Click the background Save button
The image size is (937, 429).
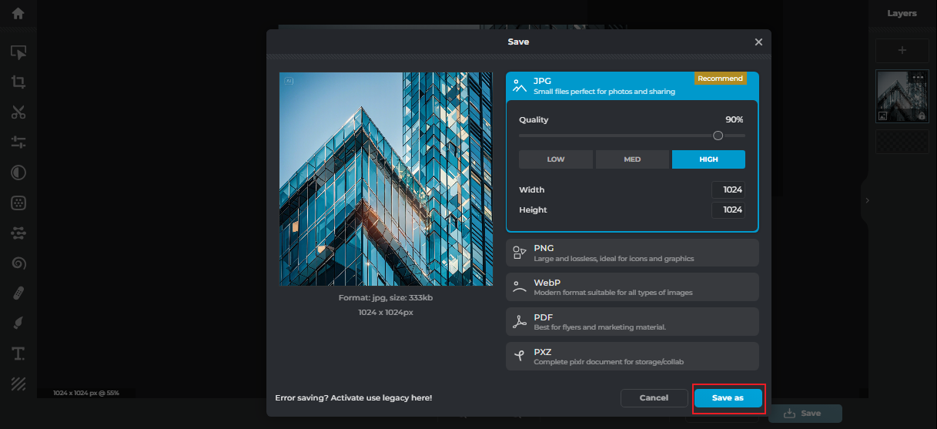(x=805, y=414)
